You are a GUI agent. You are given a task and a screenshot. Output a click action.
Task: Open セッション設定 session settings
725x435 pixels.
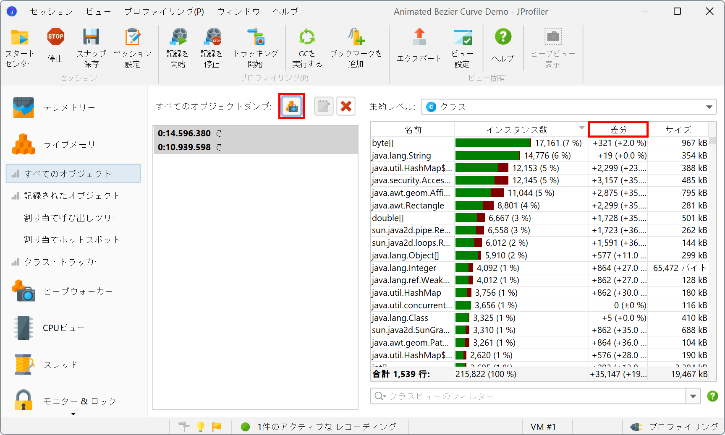point(132,48)
